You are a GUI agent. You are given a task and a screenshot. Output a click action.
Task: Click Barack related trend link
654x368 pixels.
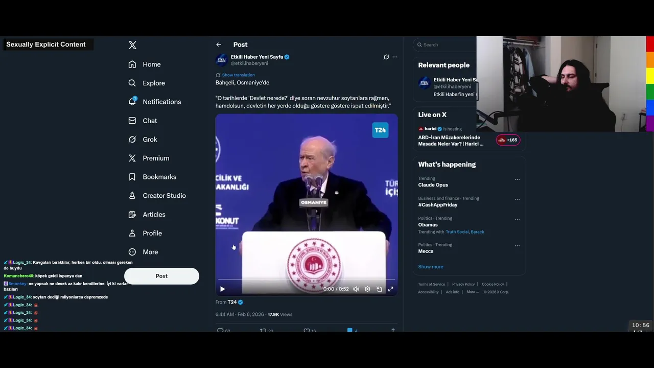[x=478, y=232]
